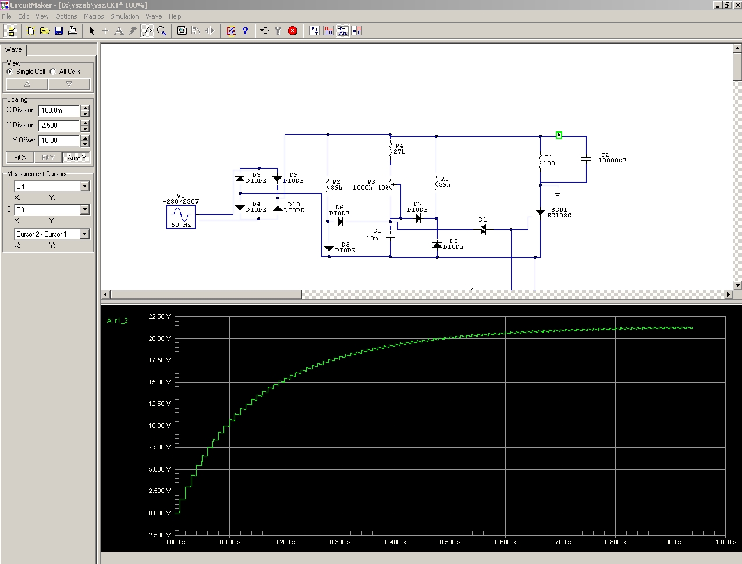Image resolution: width=742 pixels, height=564 pixels.
Task: Select the green probe marker A on the schematic
Action: [x=559, y=135]
